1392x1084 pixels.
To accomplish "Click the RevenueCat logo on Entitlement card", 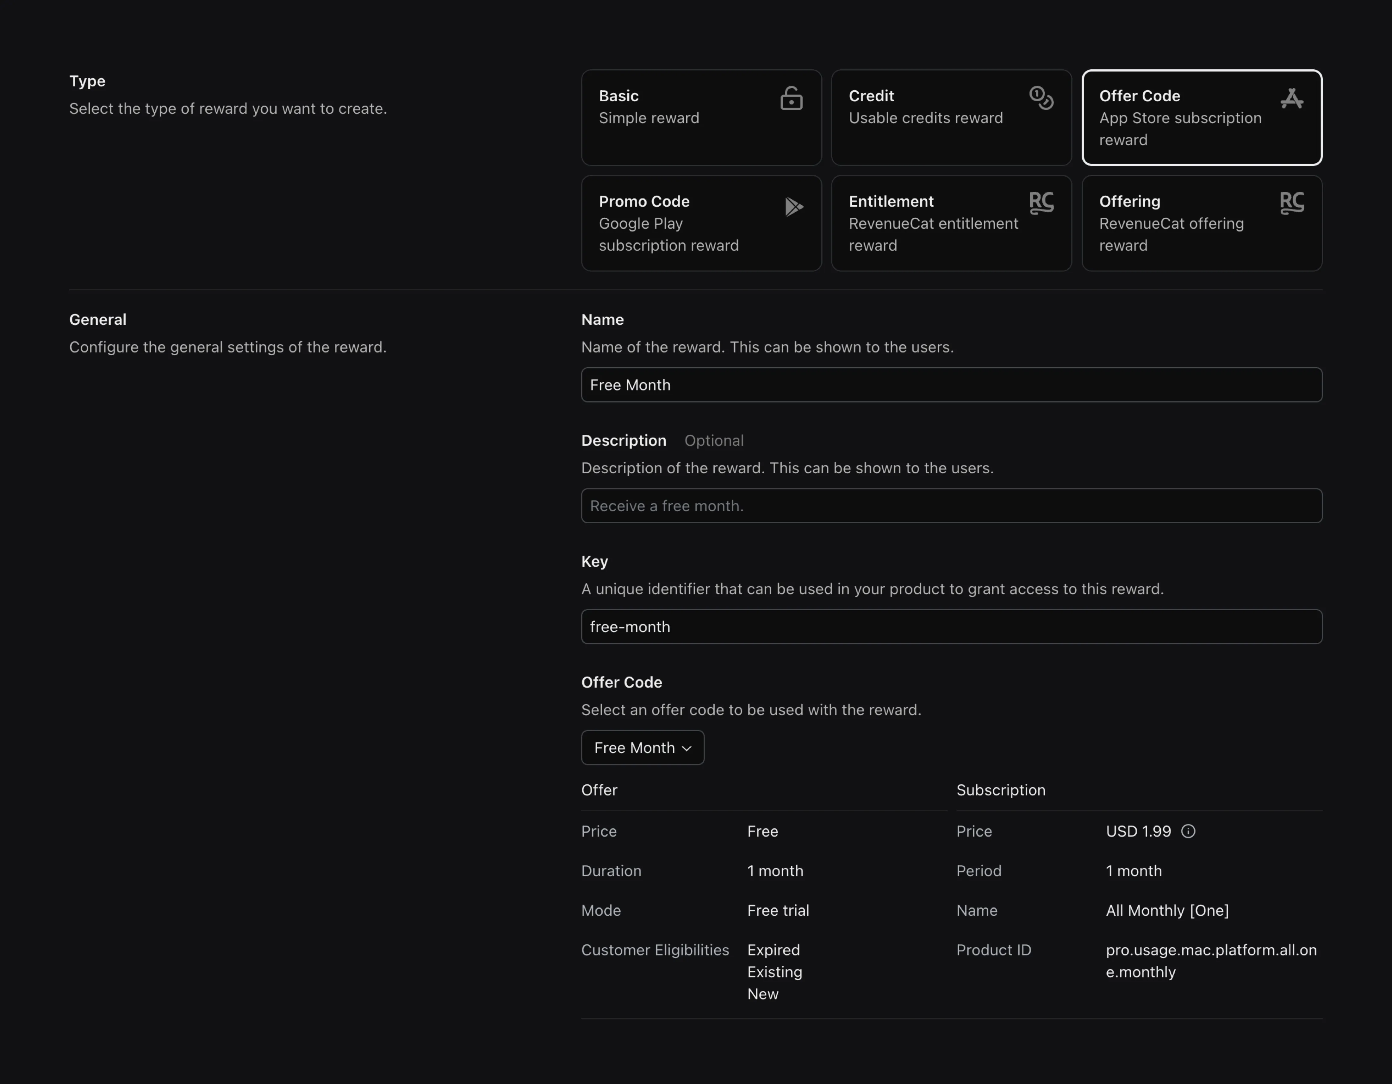I will [x=1041, y=203].
